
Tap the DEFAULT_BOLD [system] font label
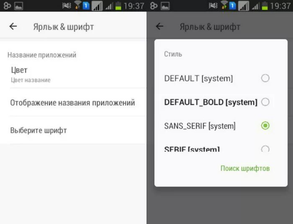[x=211, y=102]
